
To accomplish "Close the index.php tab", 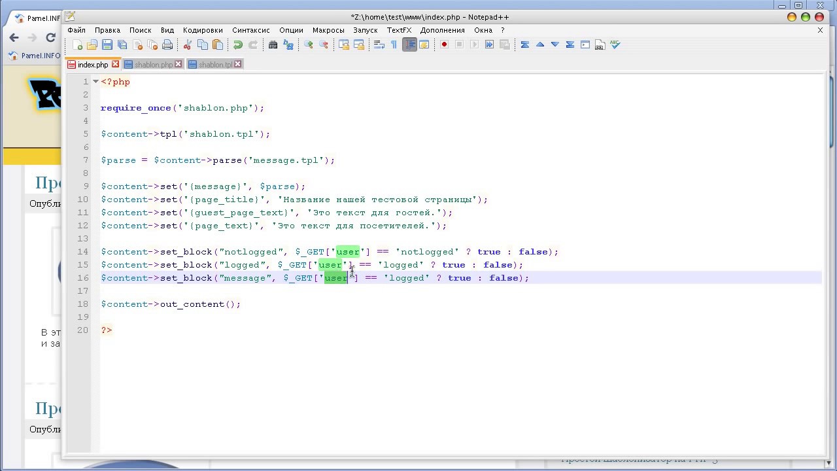I will (116, 64).
